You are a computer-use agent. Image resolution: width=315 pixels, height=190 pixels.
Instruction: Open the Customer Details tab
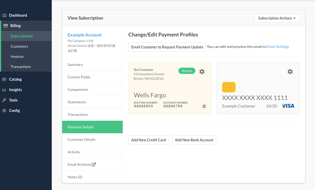(x=81, y=140)
